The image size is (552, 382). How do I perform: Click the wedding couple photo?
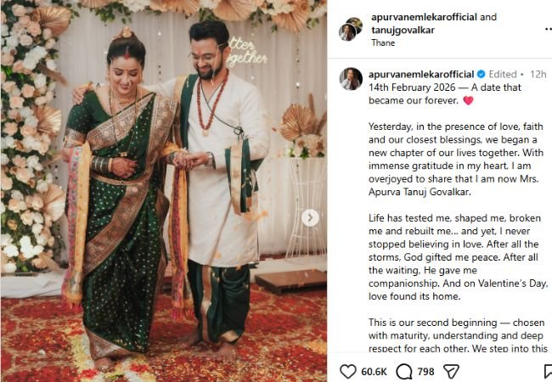(x=164, y=191)
